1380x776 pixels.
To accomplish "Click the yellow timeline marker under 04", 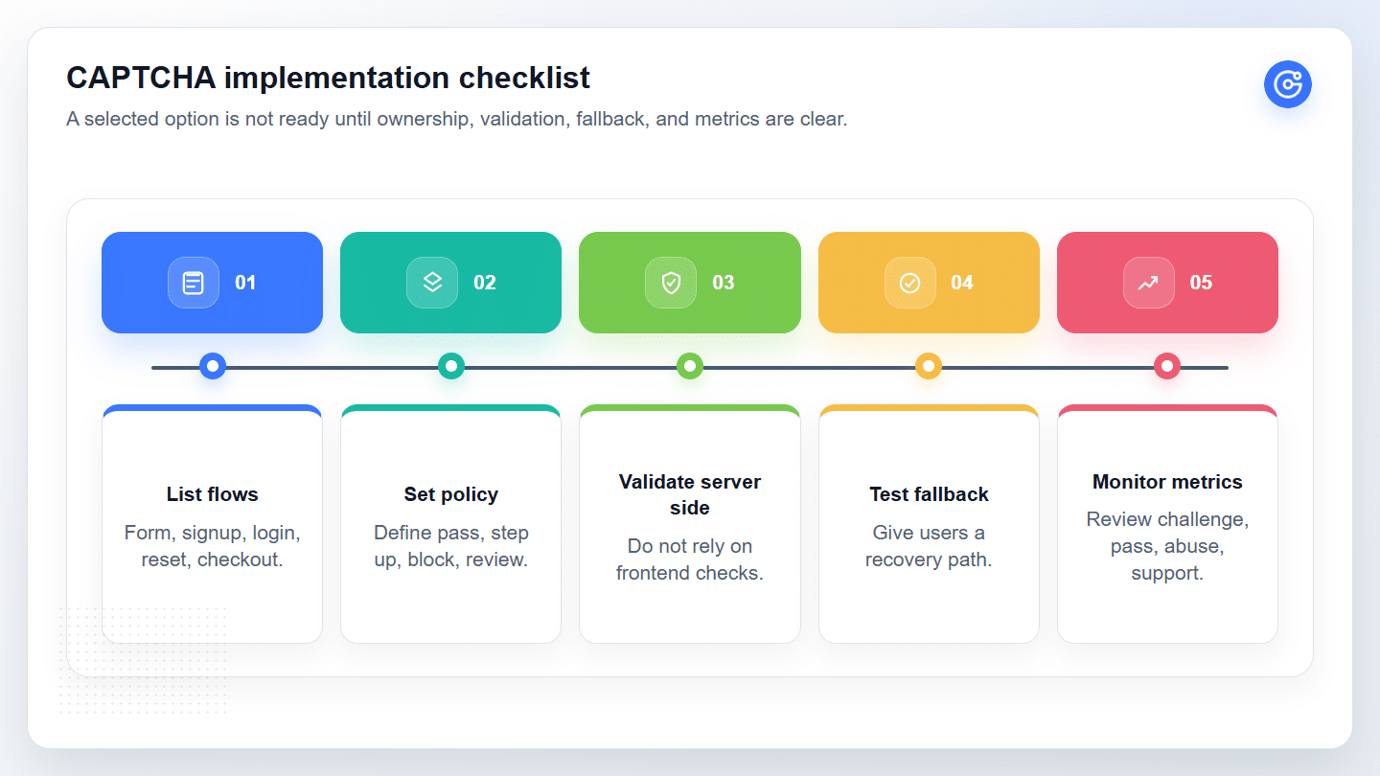I will pos(929,366).
